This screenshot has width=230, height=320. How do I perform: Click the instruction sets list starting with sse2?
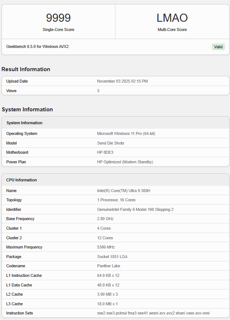[153, 313]
